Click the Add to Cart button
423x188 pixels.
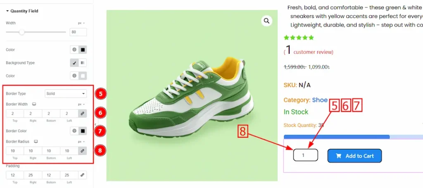pyautogui.click(x=354, y=156)
